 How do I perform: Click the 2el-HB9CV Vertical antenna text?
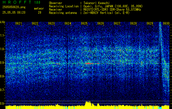pos(106,13)
